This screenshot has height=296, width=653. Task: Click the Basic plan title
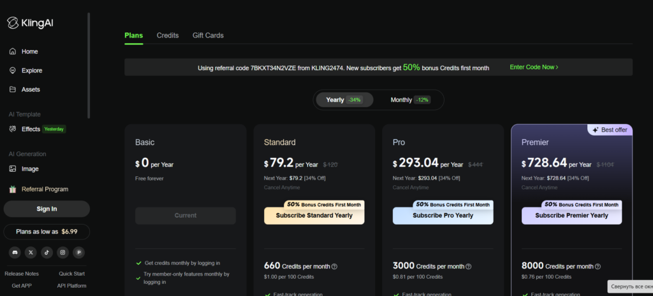[145, 143]
